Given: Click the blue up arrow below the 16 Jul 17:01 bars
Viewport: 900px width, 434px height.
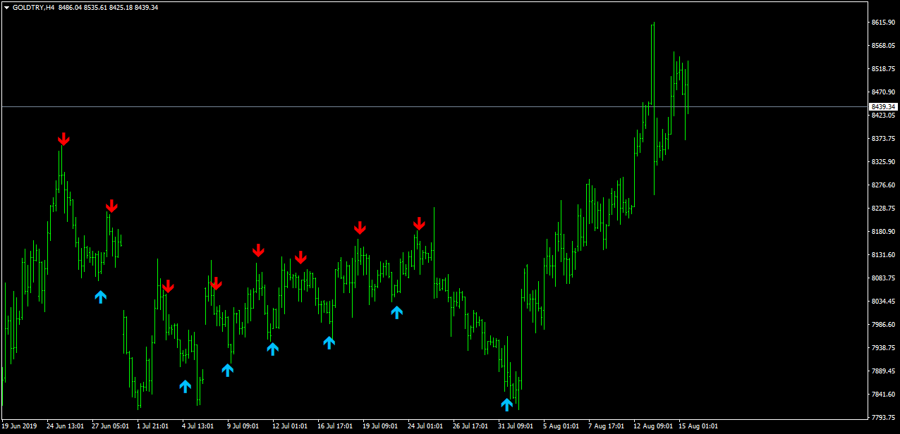Looking at the screenshot, I should (x=329, y=342).
